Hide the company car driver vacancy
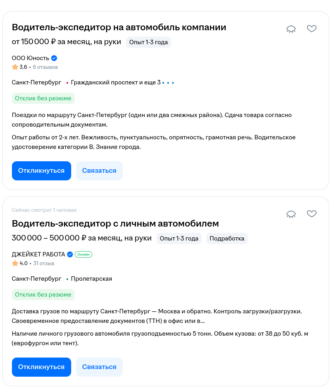 click(x=291, y=29)
